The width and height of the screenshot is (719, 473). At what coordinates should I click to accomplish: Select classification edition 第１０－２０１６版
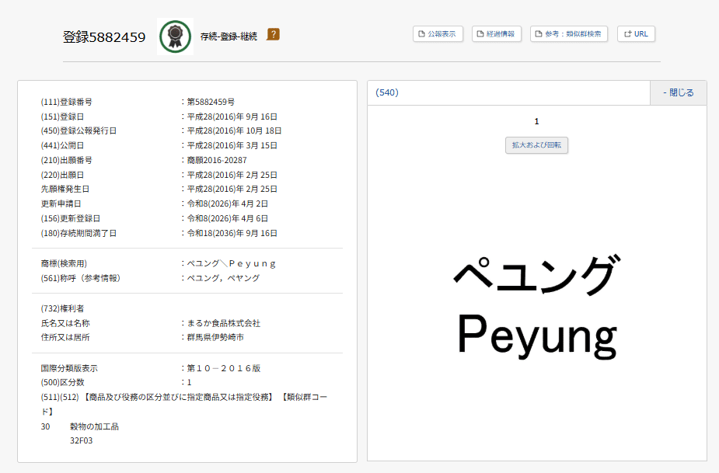224,368
